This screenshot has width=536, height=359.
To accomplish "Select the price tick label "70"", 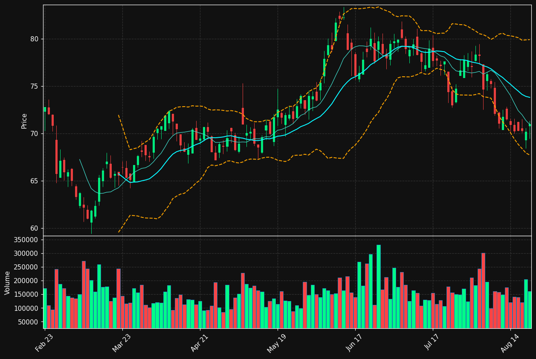I will point(34,134).
